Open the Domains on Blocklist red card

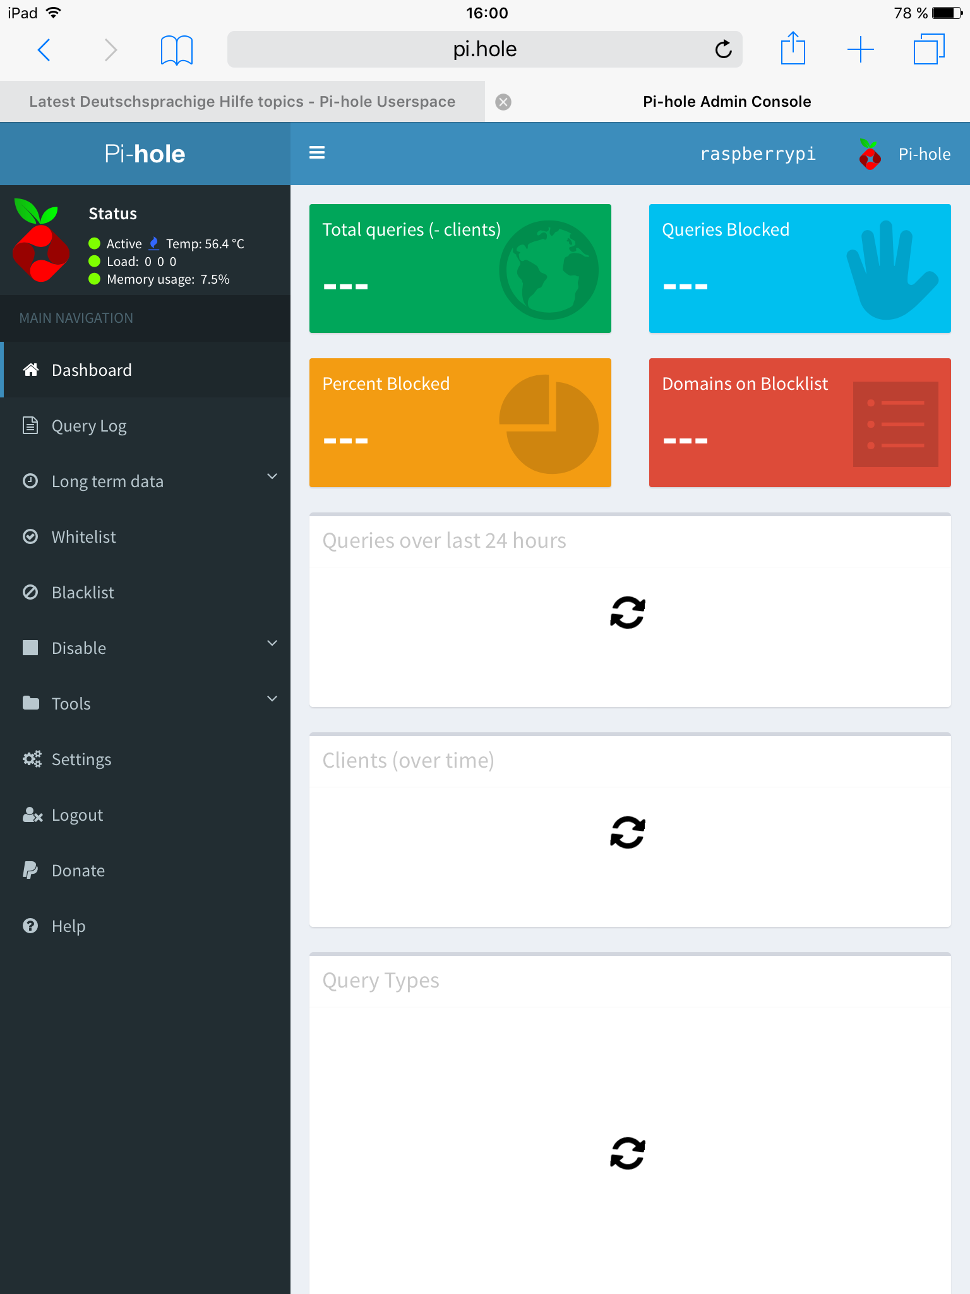800,423
